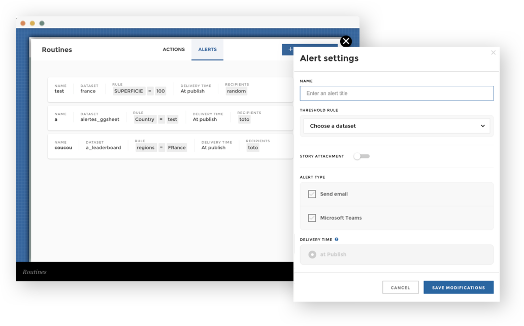Click the green window maximize dot
The width and height of the screenshot is (524, 326).
pyautogui.click(x=42, y=23)
